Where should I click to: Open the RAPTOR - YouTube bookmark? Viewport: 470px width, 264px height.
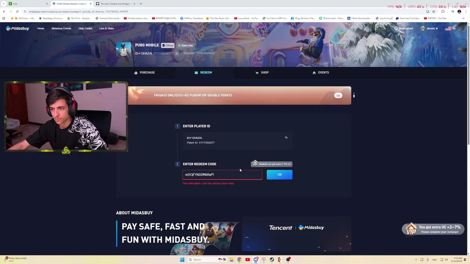(x=435, y=18)
